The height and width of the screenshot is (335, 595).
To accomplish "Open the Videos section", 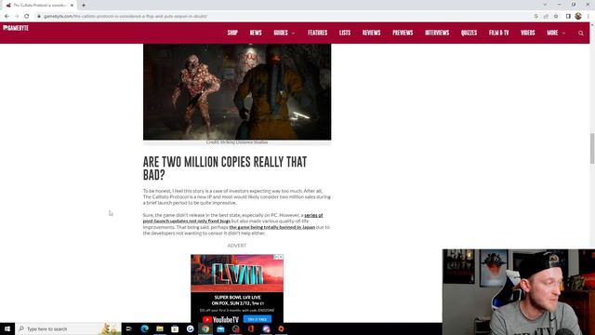I will tap(528, 33).
